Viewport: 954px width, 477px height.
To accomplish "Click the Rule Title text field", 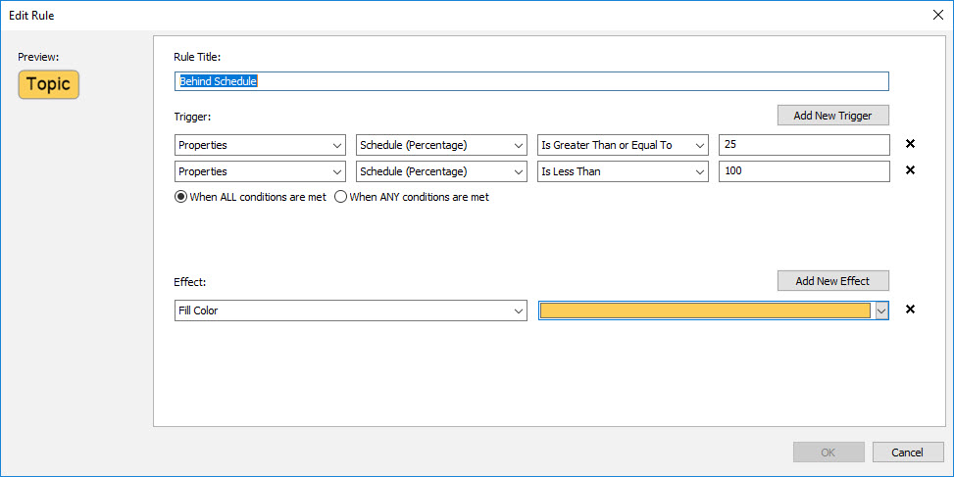I will [531, 81].
